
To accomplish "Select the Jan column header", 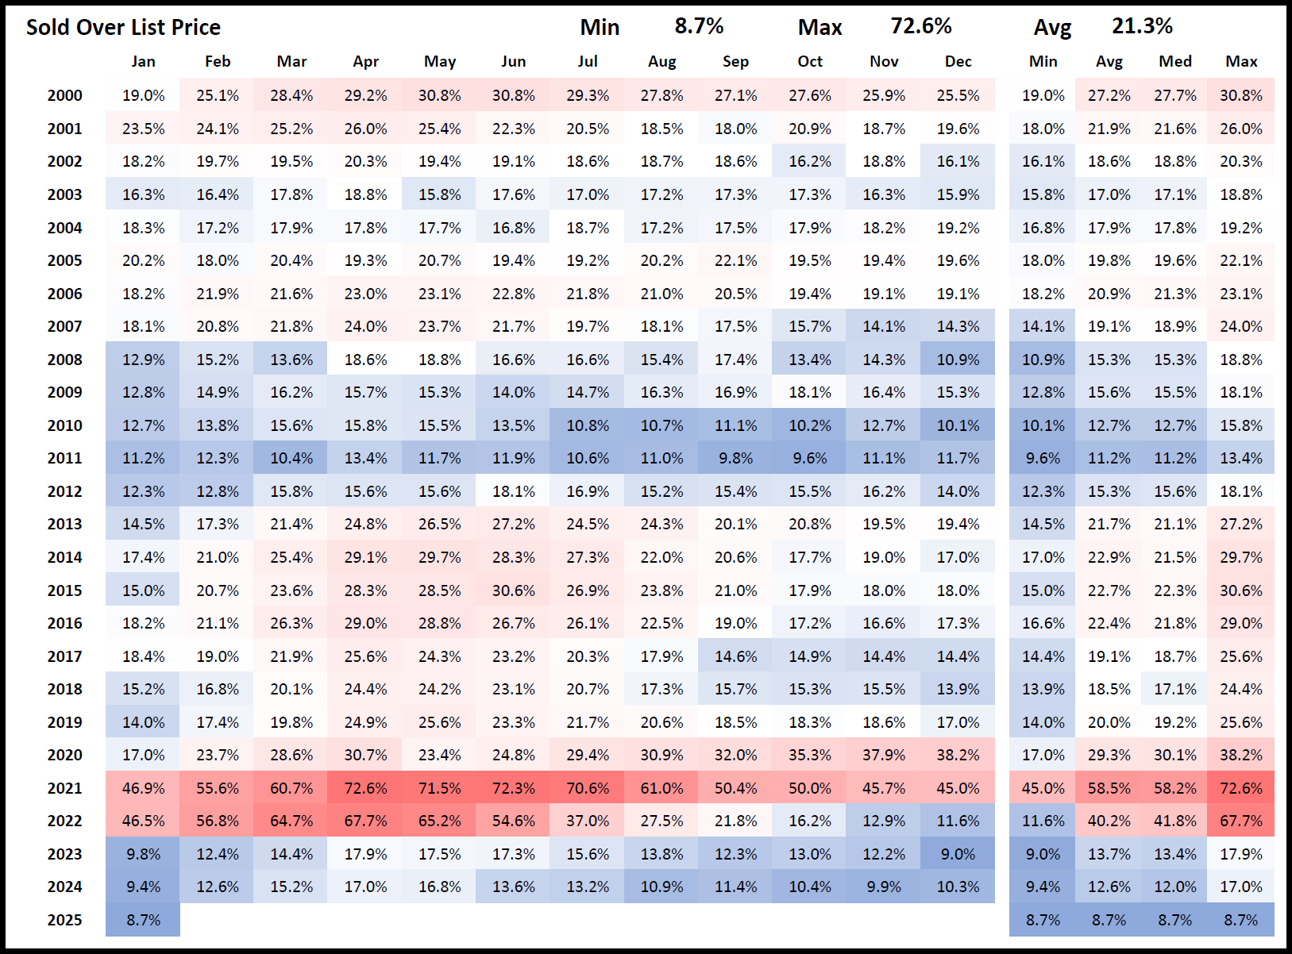I will (143, 62).
